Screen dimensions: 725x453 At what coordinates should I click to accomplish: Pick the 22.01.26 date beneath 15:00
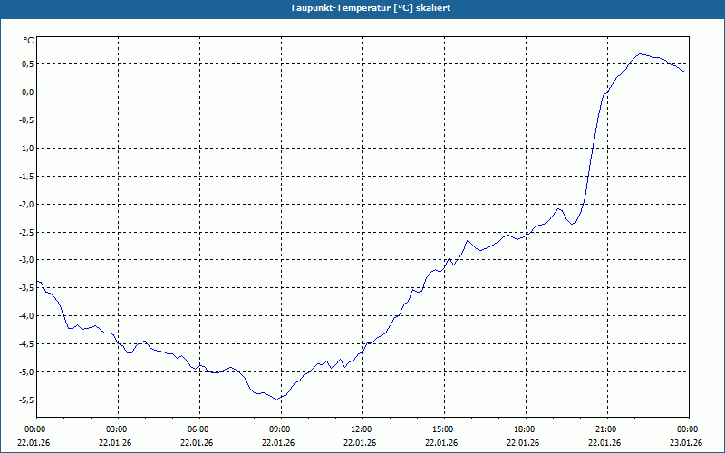tap(441, 443)
